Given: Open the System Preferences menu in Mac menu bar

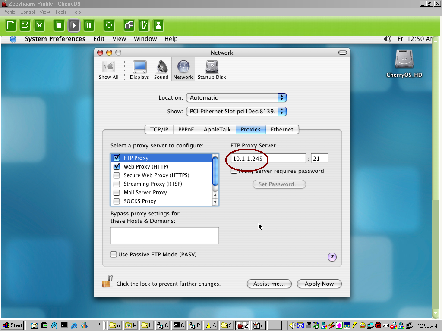Looking at the screenshot, I should [55, 39].
